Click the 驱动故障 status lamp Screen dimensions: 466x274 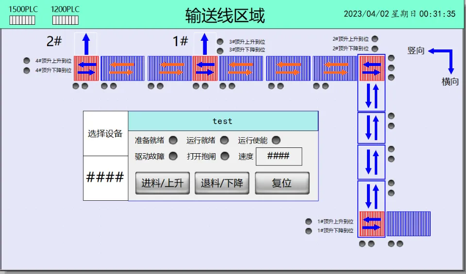coord(173,156)
